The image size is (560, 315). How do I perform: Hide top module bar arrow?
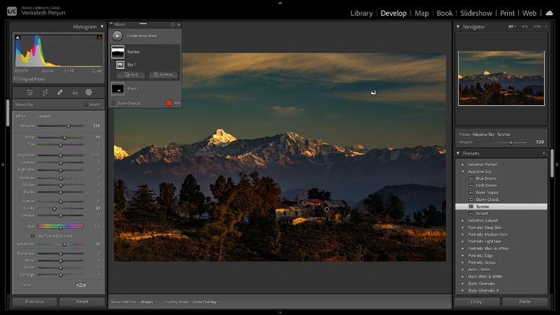coord(280,2)
